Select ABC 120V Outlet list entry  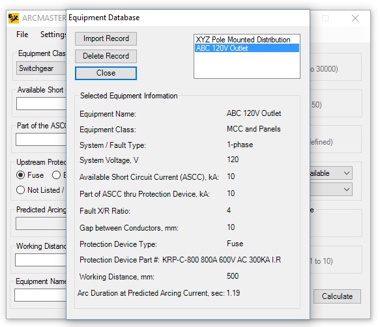tap(247, 48)
